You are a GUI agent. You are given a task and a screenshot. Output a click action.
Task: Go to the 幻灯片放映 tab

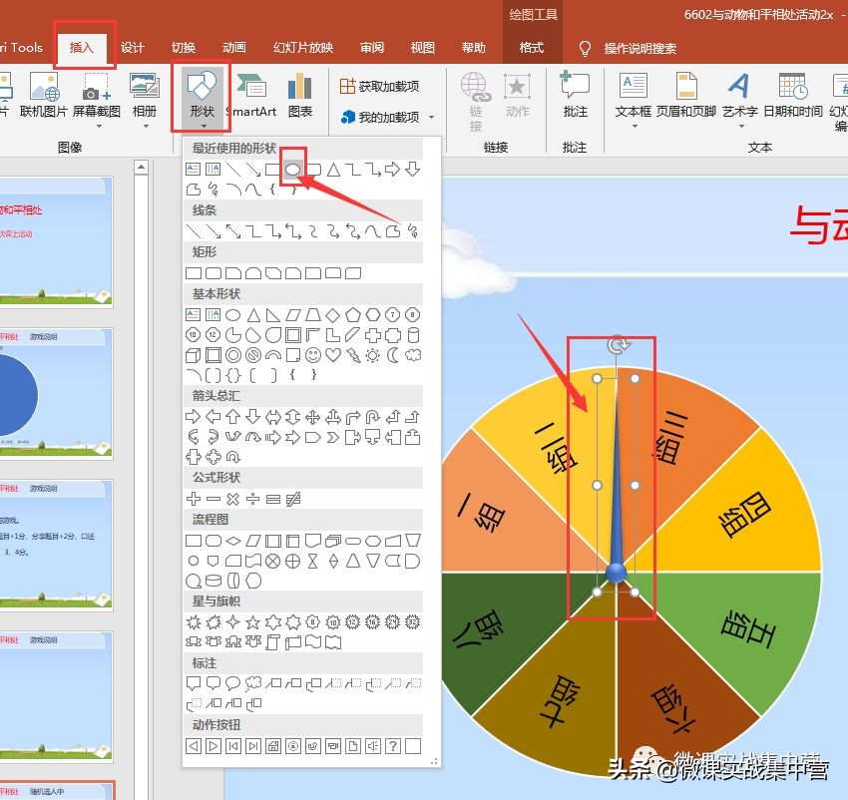coord(303,48)
